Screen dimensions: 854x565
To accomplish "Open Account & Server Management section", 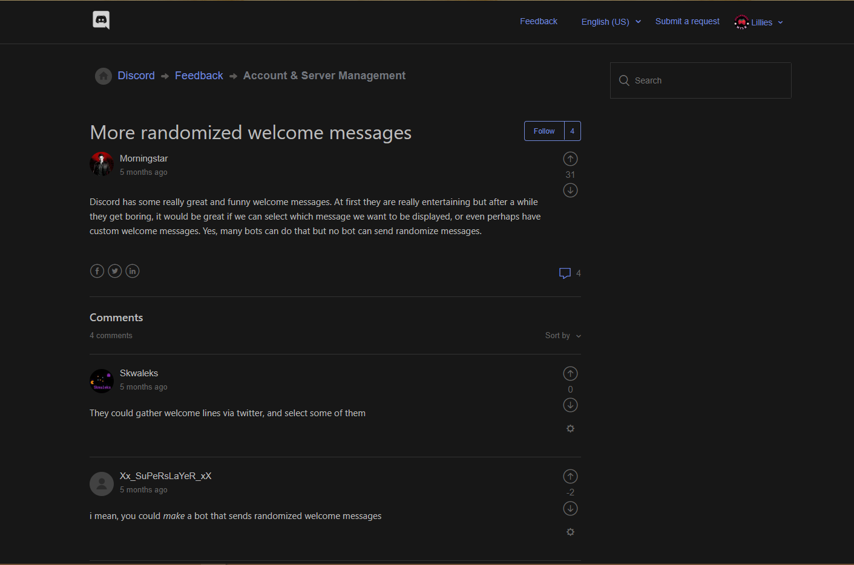I will (x=324, y=75).
